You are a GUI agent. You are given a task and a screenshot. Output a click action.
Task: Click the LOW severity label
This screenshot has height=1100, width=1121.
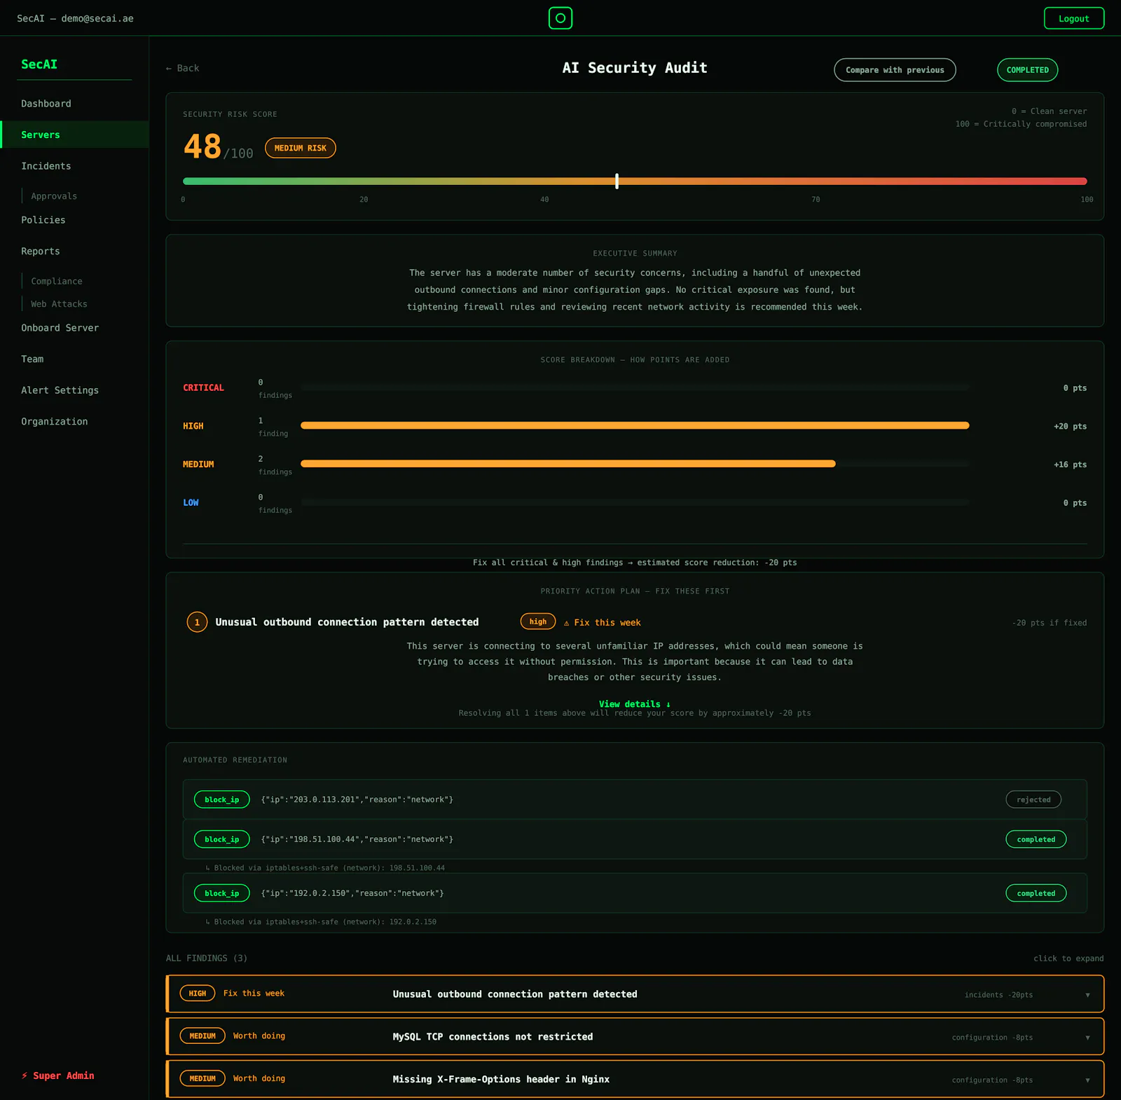[x=191, y=503]
